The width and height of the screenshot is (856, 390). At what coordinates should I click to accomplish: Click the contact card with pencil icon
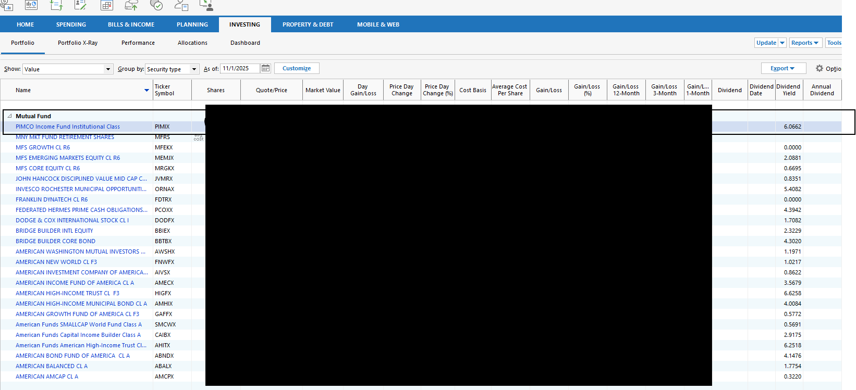coord(81,5)
